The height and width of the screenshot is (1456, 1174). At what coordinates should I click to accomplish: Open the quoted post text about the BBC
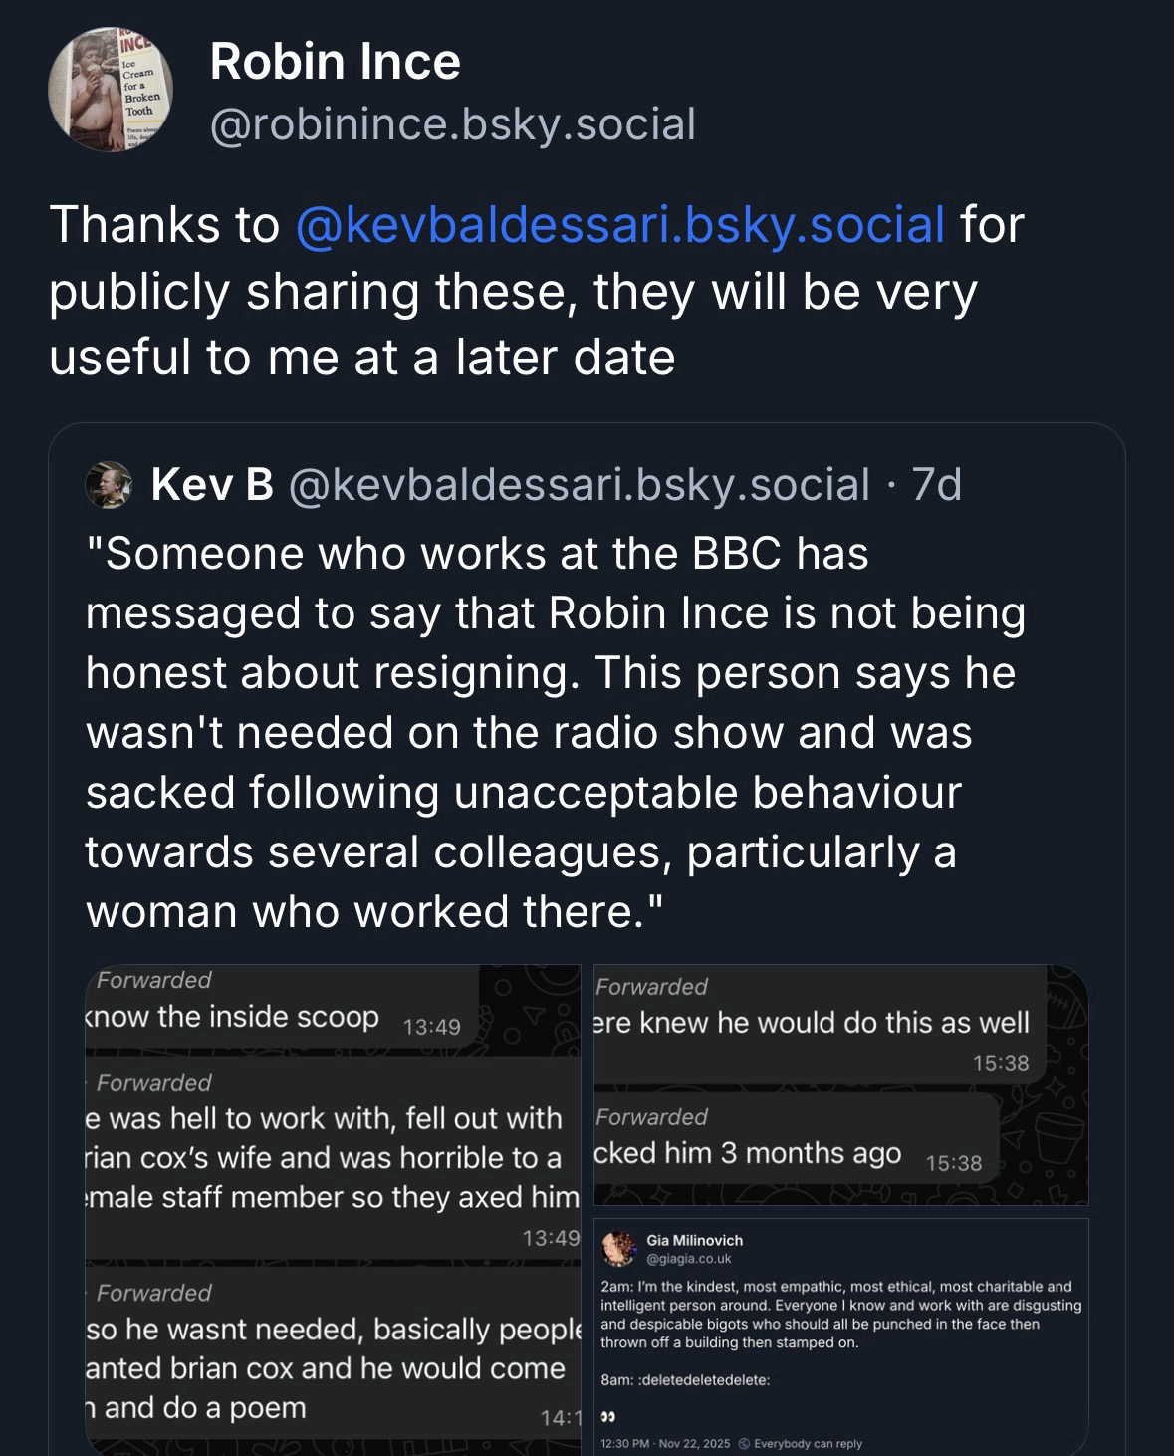[555, 732]
